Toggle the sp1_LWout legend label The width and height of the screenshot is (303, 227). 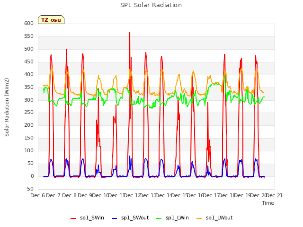(219, 218)
